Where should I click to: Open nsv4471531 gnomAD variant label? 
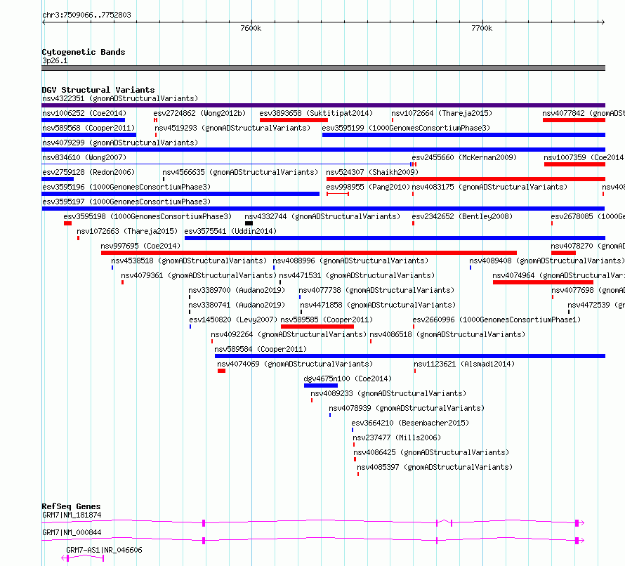(x=357, y=275)
